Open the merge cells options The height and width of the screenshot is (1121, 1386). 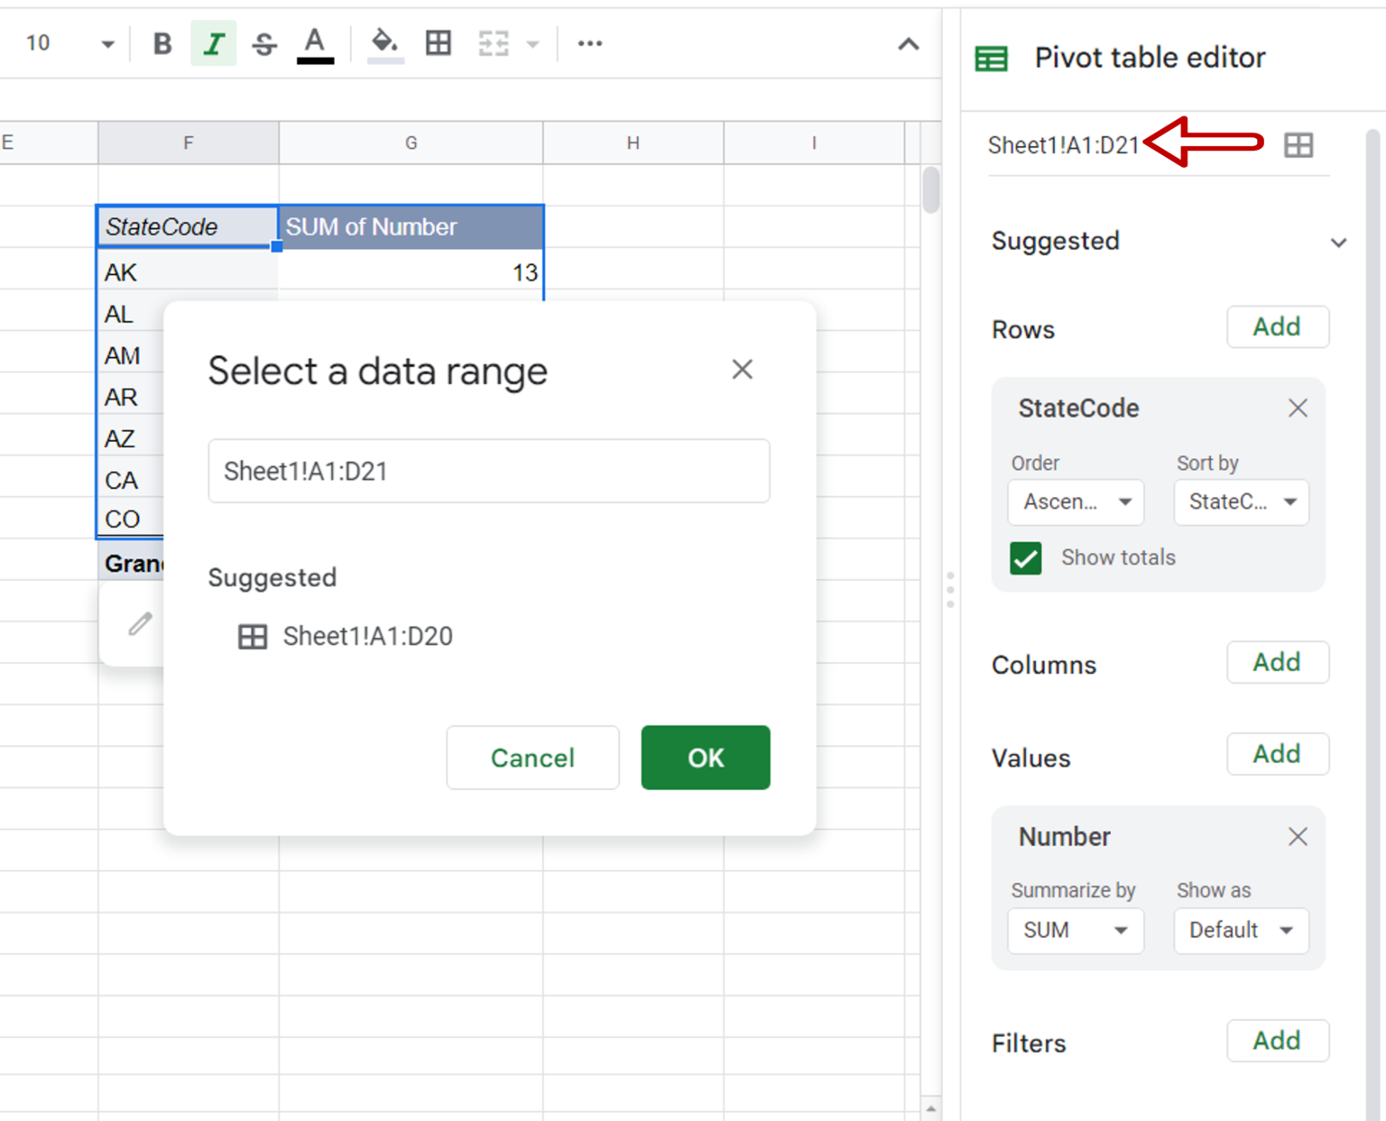492,42
